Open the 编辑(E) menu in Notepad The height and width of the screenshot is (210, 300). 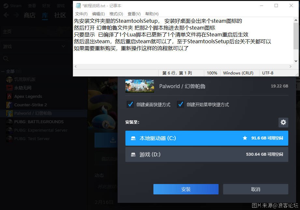[98, 14]
